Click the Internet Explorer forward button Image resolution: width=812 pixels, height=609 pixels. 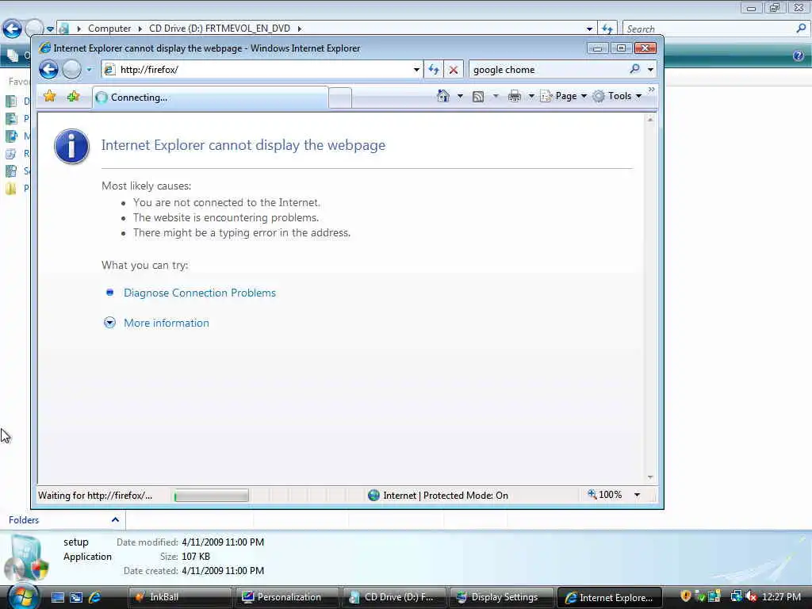click(x=71, y=70)
